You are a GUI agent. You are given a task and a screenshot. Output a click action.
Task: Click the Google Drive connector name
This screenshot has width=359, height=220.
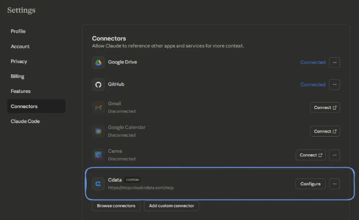(x=122, y=62)
